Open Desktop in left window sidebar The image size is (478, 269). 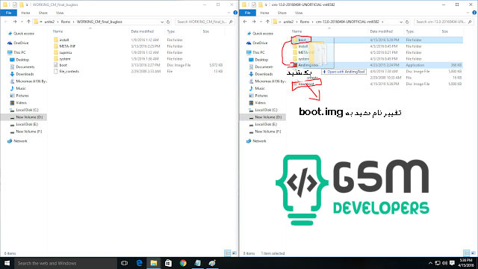(19, 60)
